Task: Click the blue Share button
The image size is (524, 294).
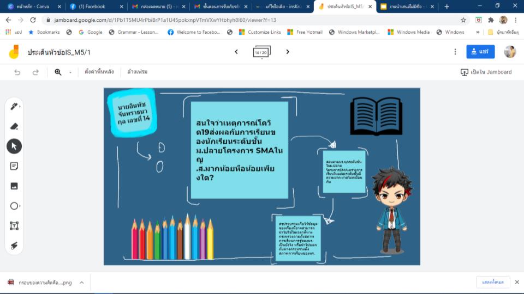Action: coord(480,52)
